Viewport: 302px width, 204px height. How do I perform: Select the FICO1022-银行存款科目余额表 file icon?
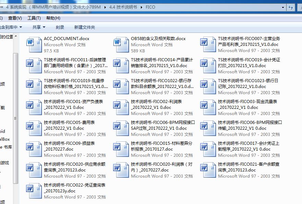click(121, 87)
